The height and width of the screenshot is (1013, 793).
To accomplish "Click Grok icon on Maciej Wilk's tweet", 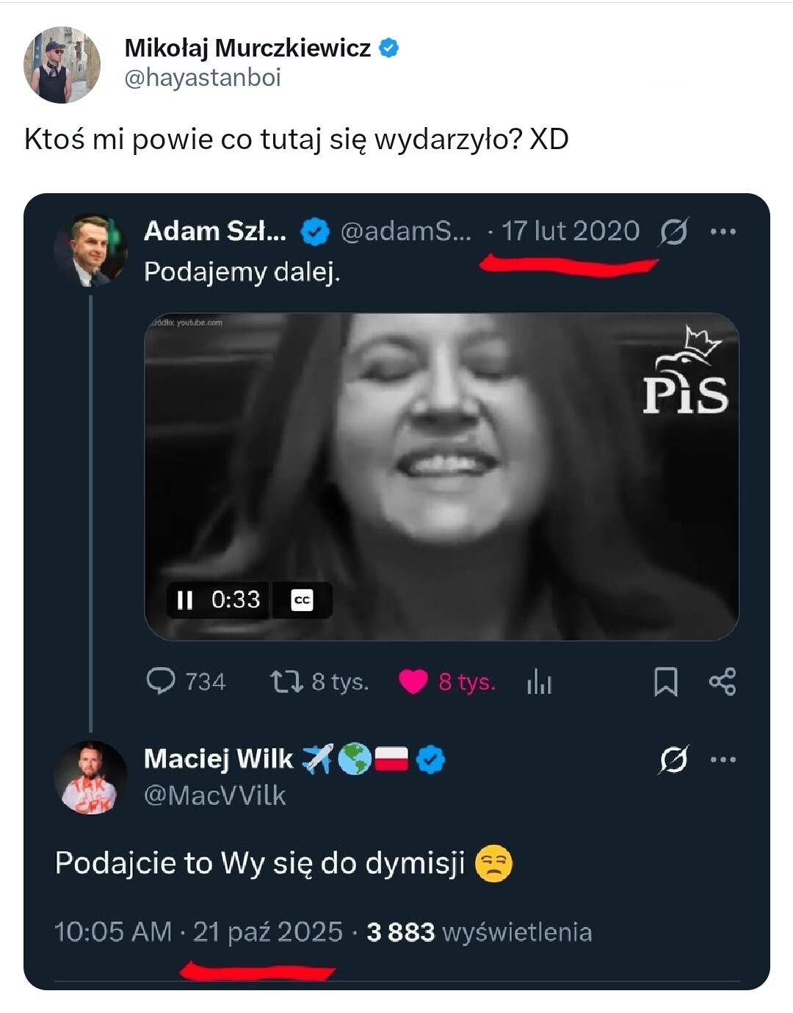I will [673, 760].
